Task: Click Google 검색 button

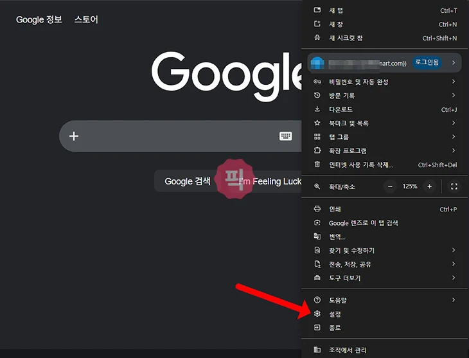Action: (x=188, y=181)
